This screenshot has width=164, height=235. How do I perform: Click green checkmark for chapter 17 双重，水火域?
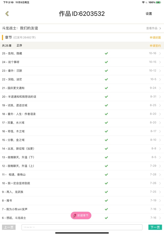[x=106, y=123]
